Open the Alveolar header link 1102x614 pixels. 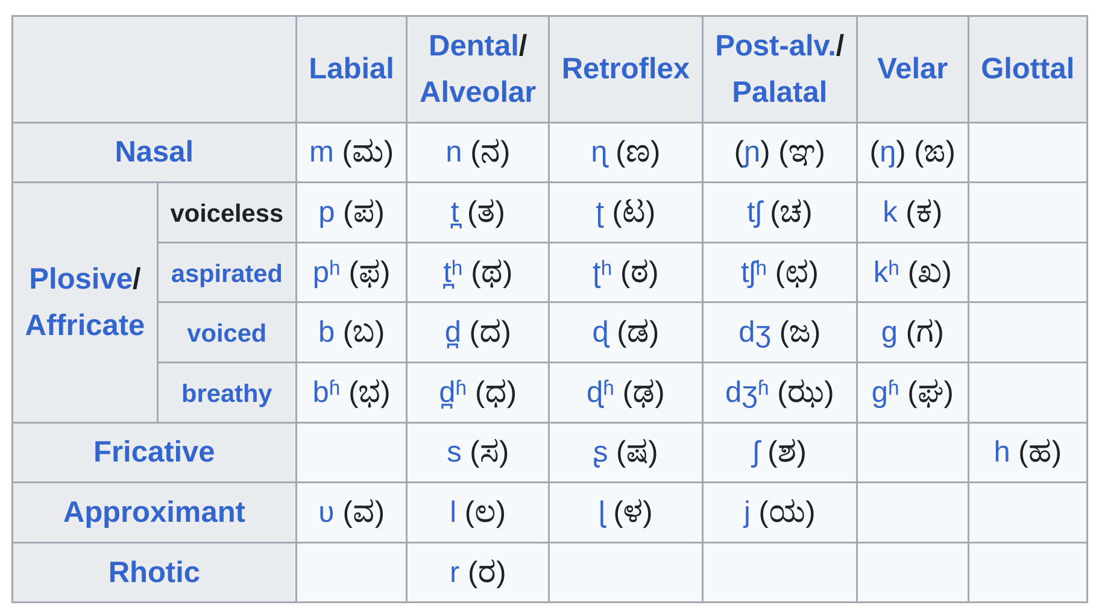tap(477, 92)
